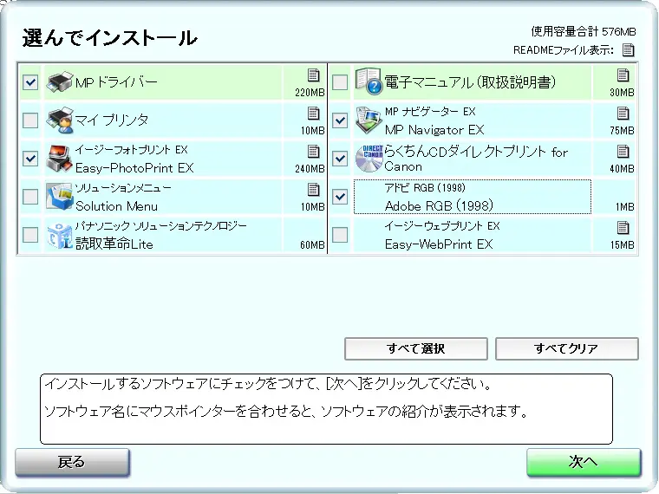Open README icon for MP Navigator EX
The image size is (659, 494).
[623, 113]
